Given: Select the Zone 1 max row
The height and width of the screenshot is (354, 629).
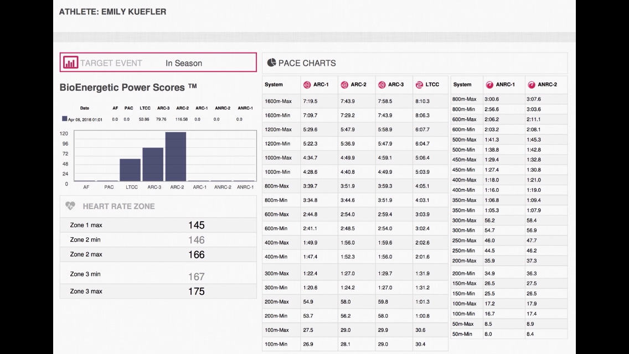Looking at the screenshot, I should (158, 225).
